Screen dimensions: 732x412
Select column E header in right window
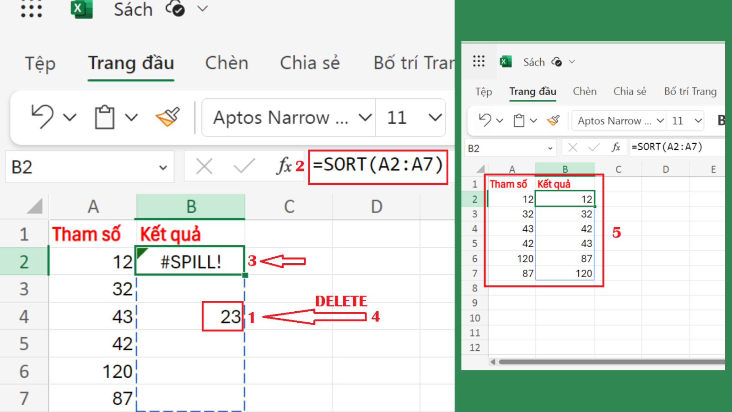tap(713, 169)
